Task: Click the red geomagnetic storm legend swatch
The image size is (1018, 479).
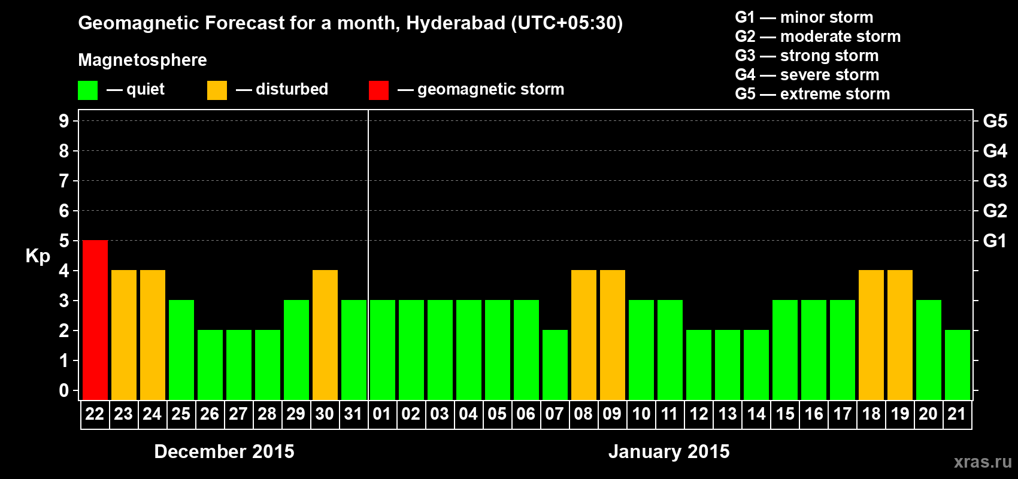Action: tap(378, 90)
